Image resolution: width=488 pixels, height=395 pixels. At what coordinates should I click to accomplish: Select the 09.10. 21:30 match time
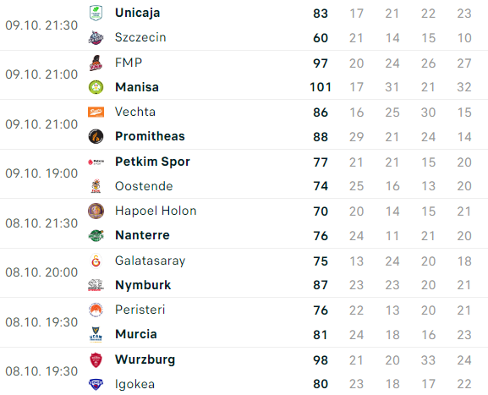point(41,25)
